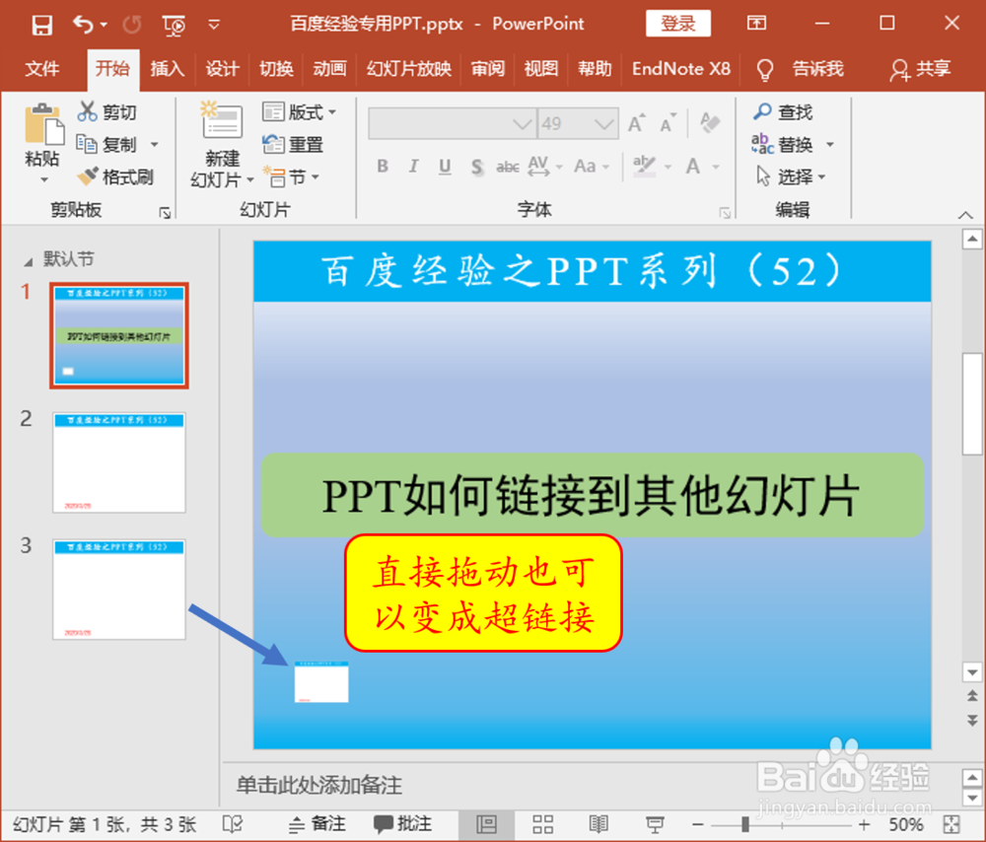Toggle Bold formatting
The image size is (986, 842).
click(383, 166)
